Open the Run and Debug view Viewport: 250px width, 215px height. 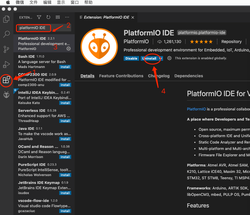tap(6, 64)
